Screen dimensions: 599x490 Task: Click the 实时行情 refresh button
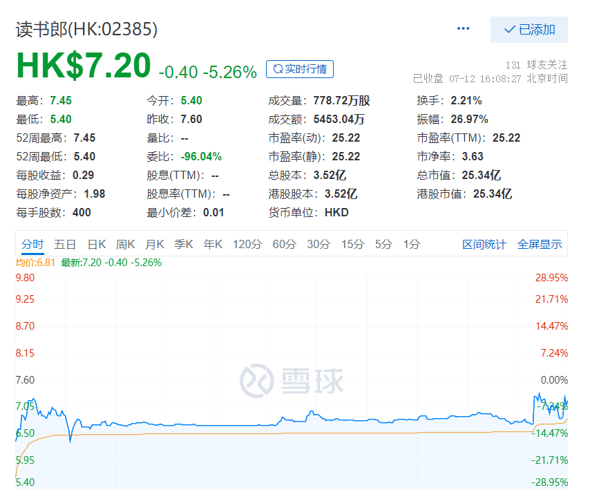pyautogui.click(x=300, y=69)
